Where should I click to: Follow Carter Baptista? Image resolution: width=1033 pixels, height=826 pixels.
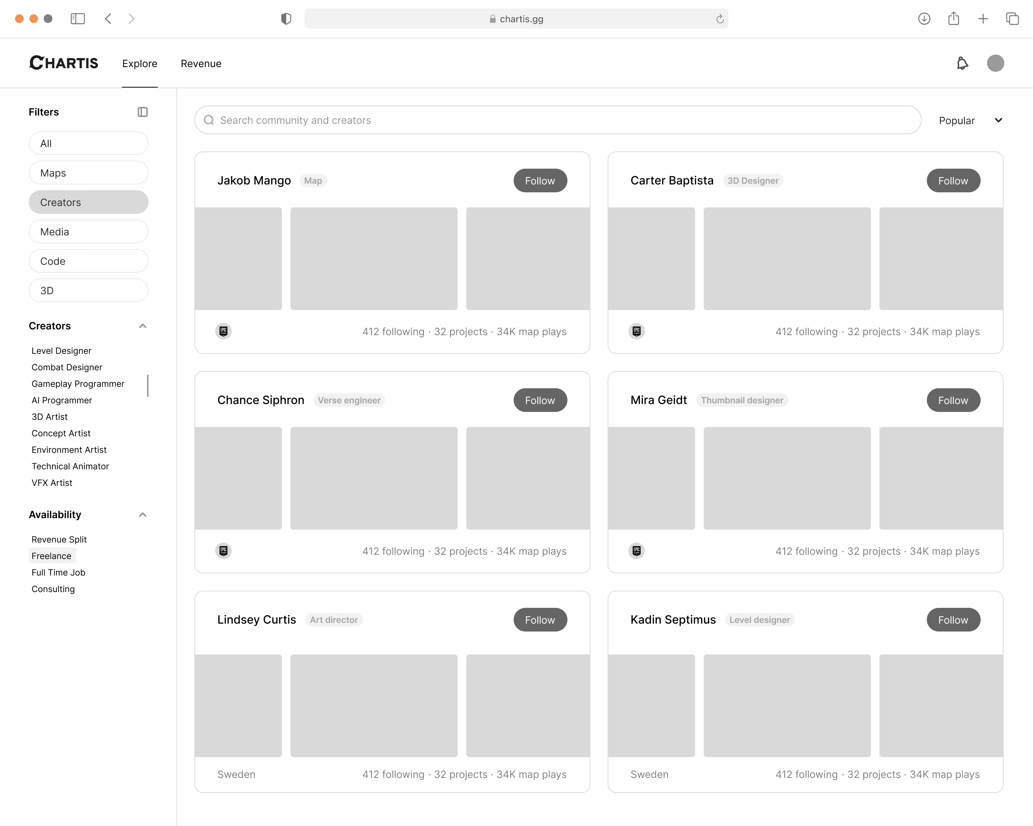(953, 181)
